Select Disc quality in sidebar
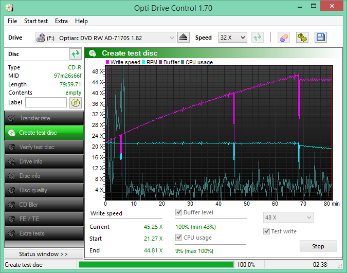 (44, 190)
